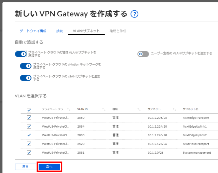
Task: Uncheck the NsxtEdgeUplink1 row checkbox
Action: (29, 126)
